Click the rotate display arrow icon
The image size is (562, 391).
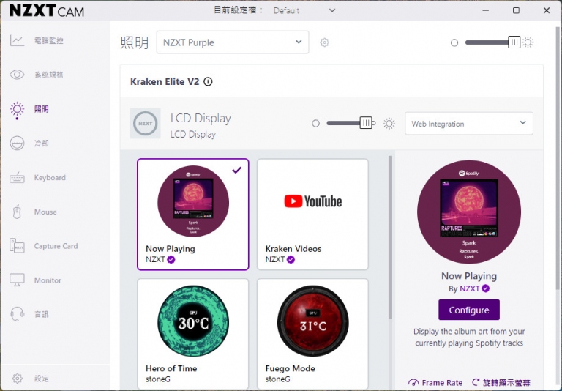[x=476, y=382]
